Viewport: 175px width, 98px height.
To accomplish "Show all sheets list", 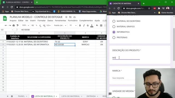I will [12, 96].
